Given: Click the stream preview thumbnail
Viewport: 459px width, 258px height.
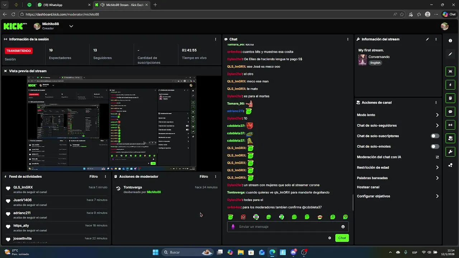Looking at the screenshot, I should (112, 123).
